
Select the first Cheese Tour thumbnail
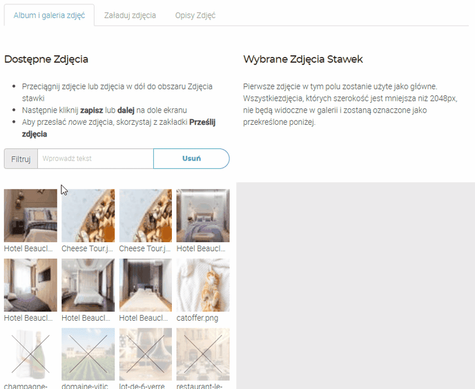pyautogui.click(x=88, y=216)
